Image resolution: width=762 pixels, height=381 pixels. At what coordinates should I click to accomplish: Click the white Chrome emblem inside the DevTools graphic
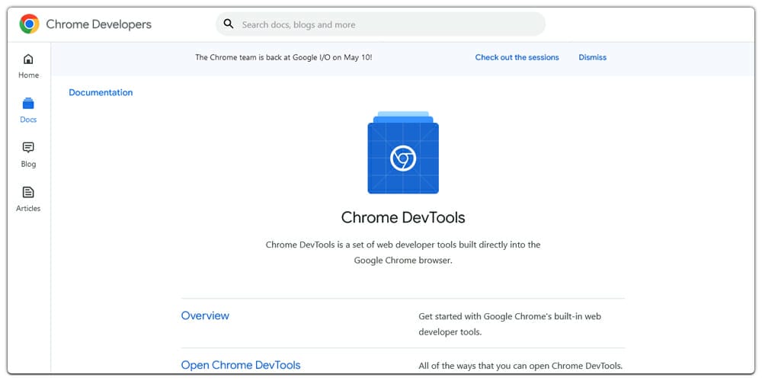tap(403, 158)
